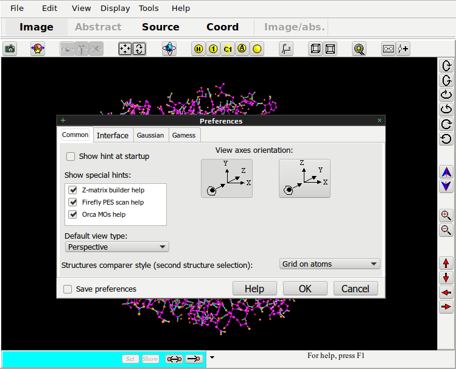
Task: Click the bottom counterclockwise rotation icon in sidebar
Action: (446, 138)
